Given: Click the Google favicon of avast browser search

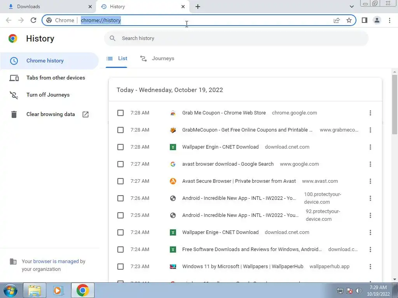Looking at the screenshot, I should [x=173, y=164].
